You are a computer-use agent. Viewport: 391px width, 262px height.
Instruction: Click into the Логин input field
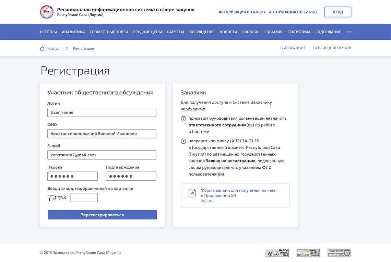(x=102, y=112)
